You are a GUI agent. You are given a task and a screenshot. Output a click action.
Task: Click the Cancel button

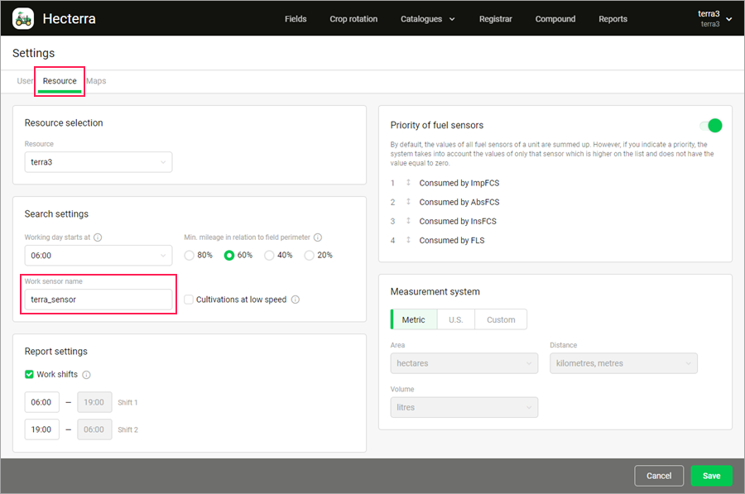659,476
